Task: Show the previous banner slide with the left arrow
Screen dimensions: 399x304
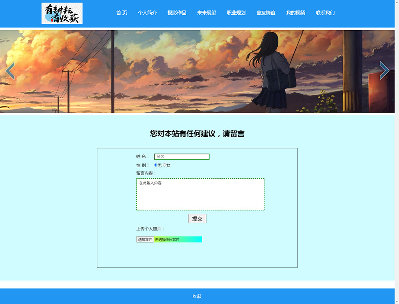Action: (10, 70)
